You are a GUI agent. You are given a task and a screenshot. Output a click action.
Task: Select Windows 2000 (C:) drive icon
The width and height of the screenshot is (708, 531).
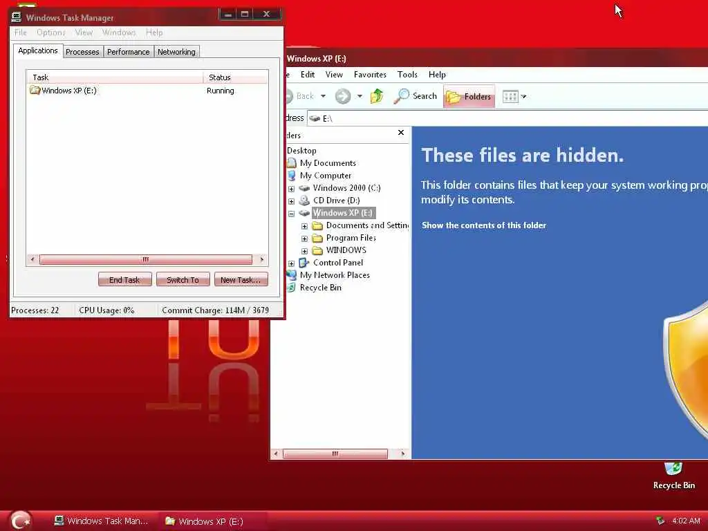click(304, 188)
